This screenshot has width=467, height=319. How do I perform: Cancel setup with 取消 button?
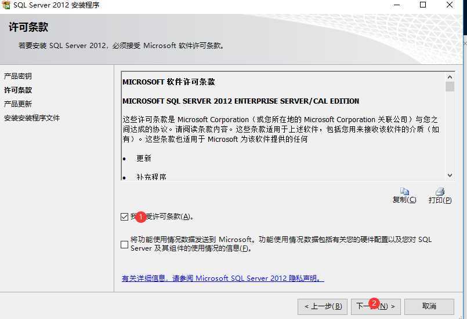point(429,306)
